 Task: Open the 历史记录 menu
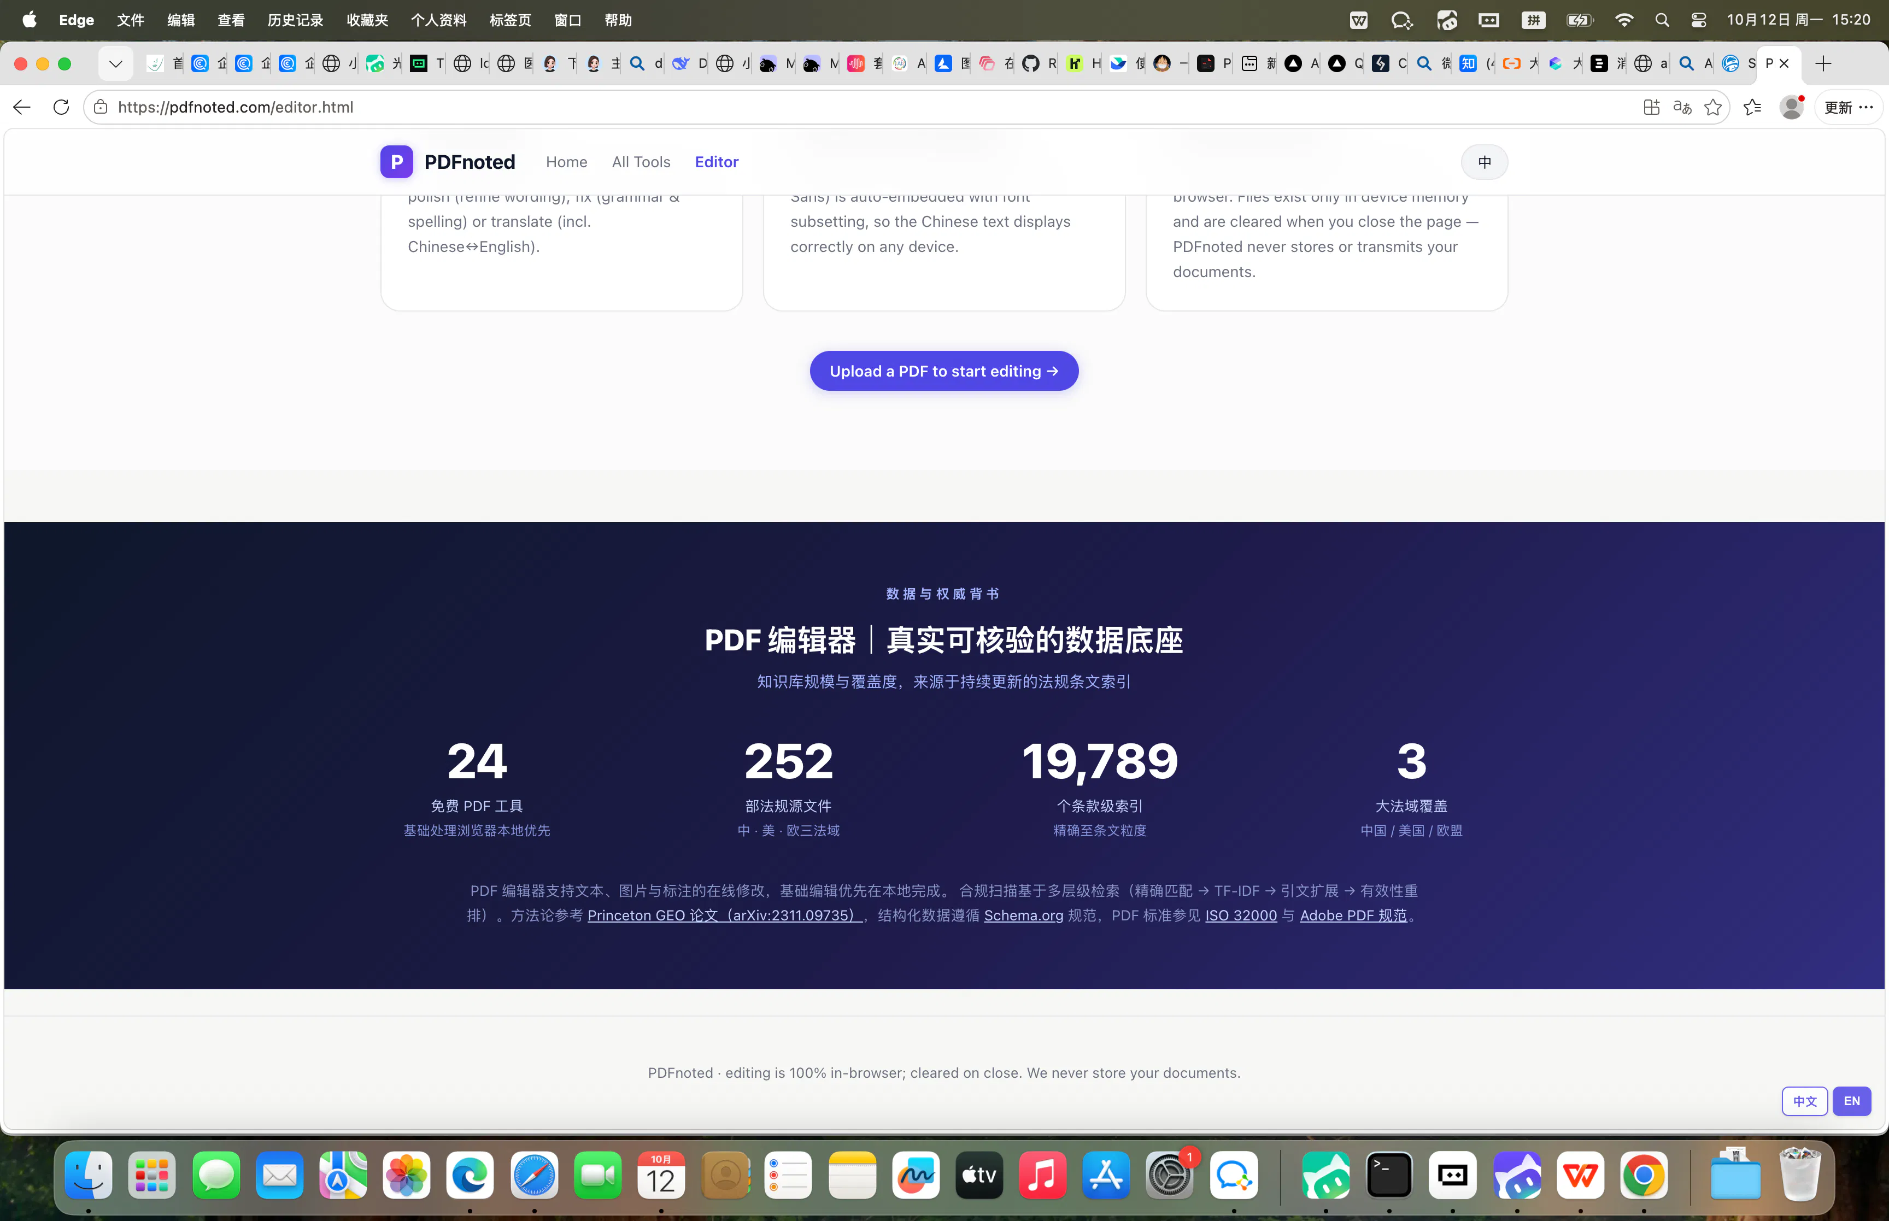click(x=295, y=20)
